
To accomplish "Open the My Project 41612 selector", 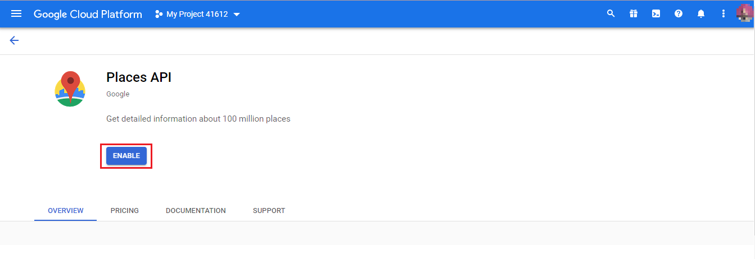I will click(x=197, y=14).
